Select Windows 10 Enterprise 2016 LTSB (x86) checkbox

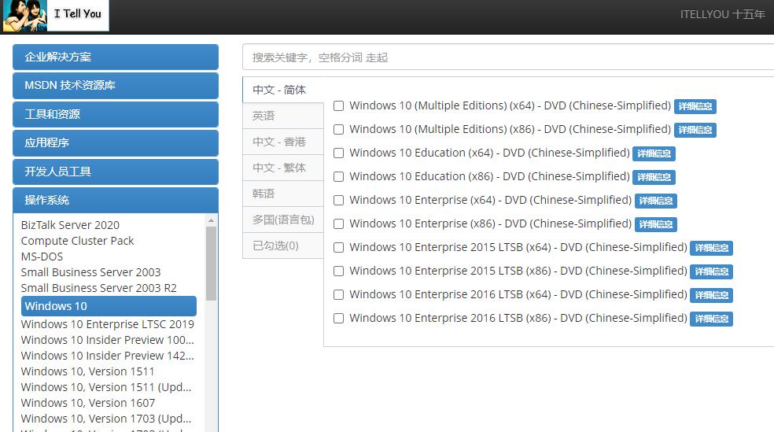339,318
